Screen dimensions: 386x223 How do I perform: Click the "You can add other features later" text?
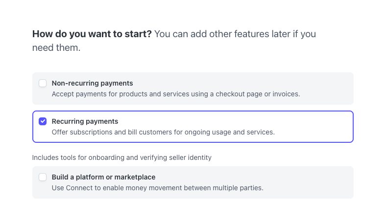(235, 34)
